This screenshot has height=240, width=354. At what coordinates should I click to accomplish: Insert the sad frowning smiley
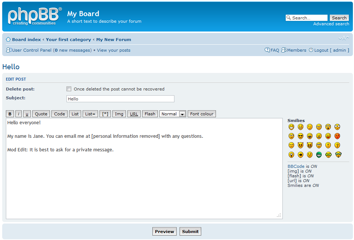click(x=319, y=127)
